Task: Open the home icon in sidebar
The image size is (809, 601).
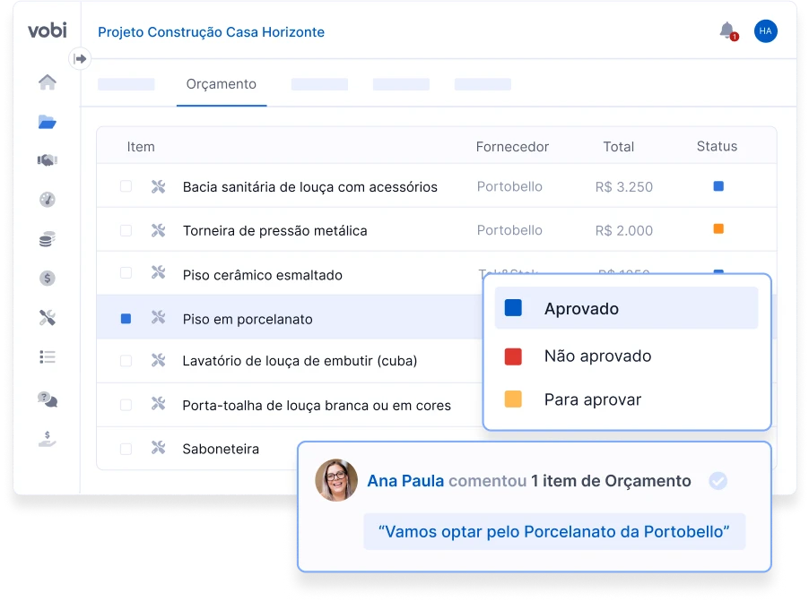Action: tap(48, 82)
